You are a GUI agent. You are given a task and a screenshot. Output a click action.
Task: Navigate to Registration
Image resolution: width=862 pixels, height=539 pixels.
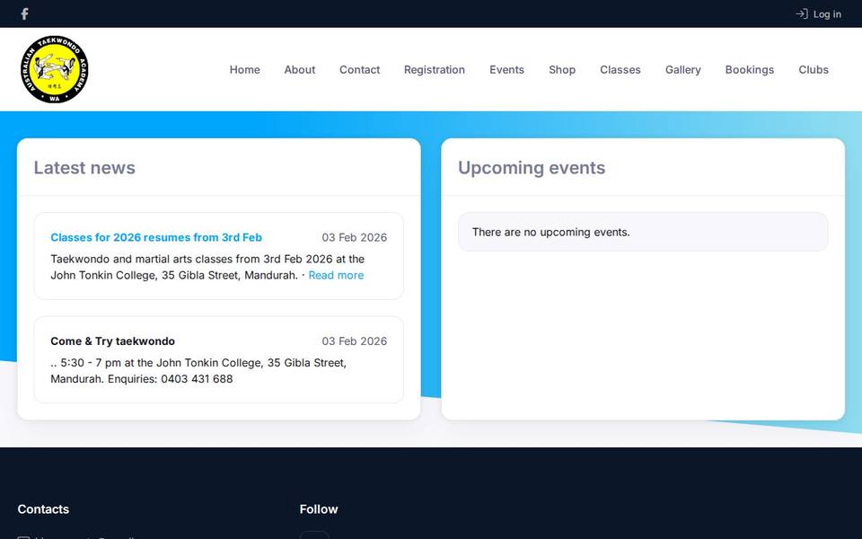(x=435, y=70)
